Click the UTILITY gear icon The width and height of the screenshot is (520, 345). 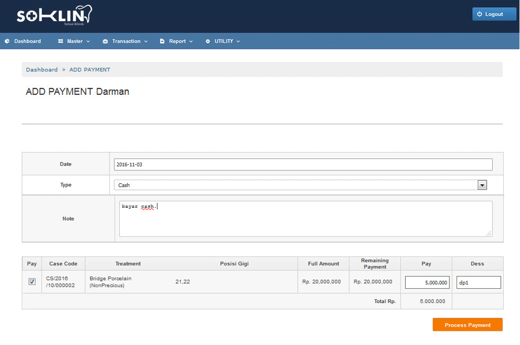click(x=208, y=41)
